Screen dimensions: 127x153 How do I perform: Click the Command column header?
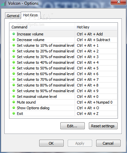(42, 27)
